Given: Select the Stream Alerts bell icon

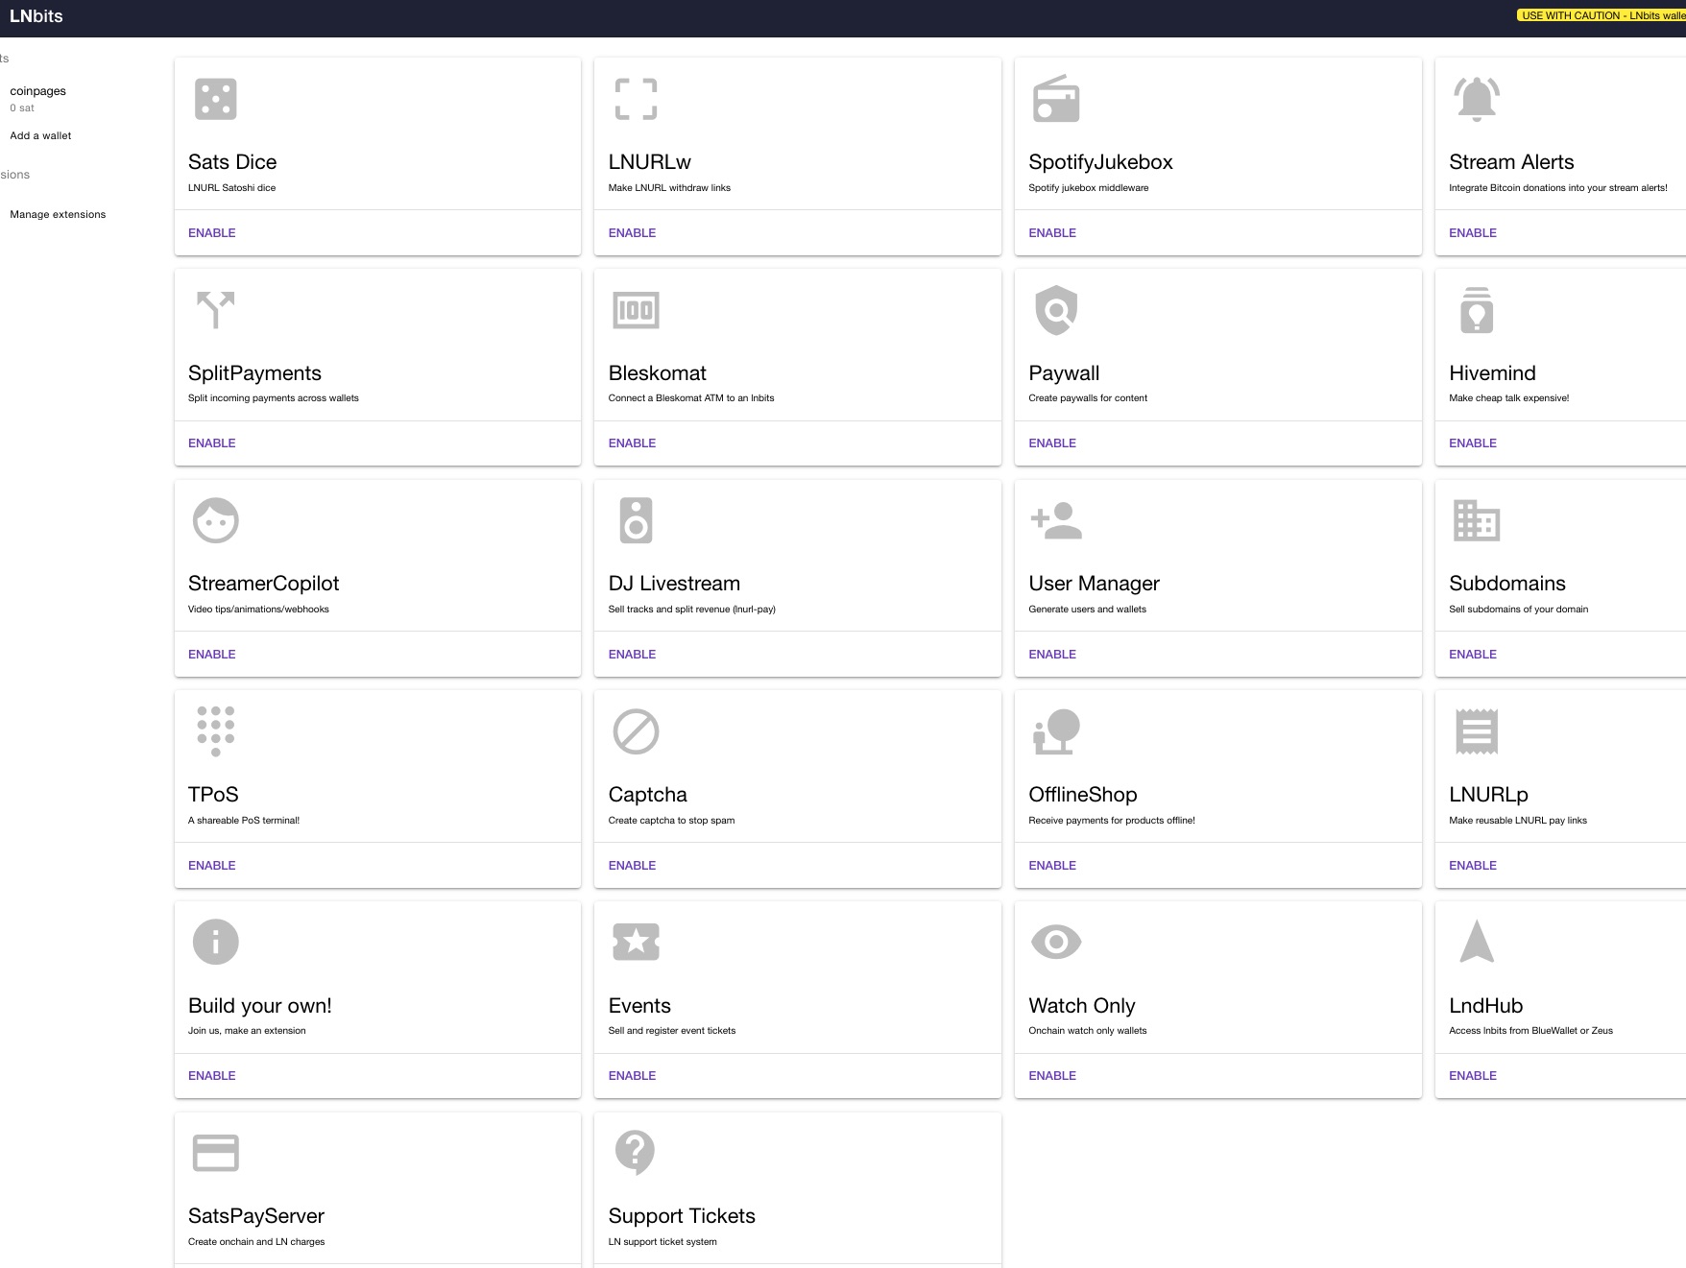Looking at the screenshot, I should [1477, 98].
